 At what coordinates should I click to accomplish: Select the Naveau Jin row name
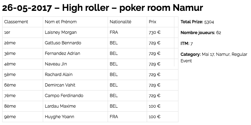pos(56,64)
